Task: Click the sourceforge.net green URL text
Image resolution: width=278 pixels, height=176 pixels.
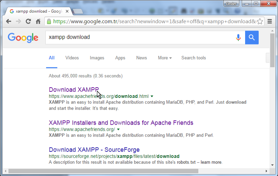Action: 114,156
